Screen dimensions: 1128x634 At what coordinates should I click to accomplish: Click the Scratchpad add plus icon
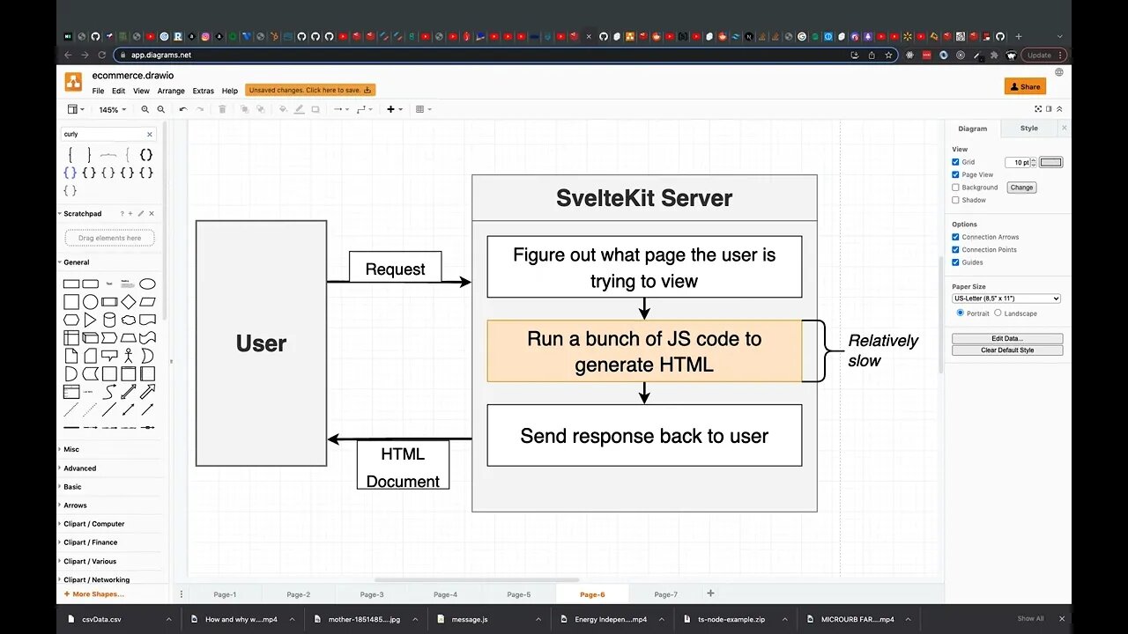click(130, 214)
